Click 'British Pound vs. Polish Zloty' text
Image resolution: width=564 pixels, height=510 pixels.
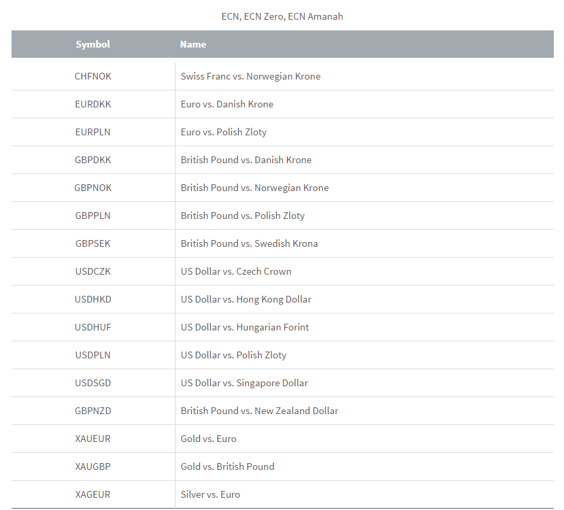[242, 216]
